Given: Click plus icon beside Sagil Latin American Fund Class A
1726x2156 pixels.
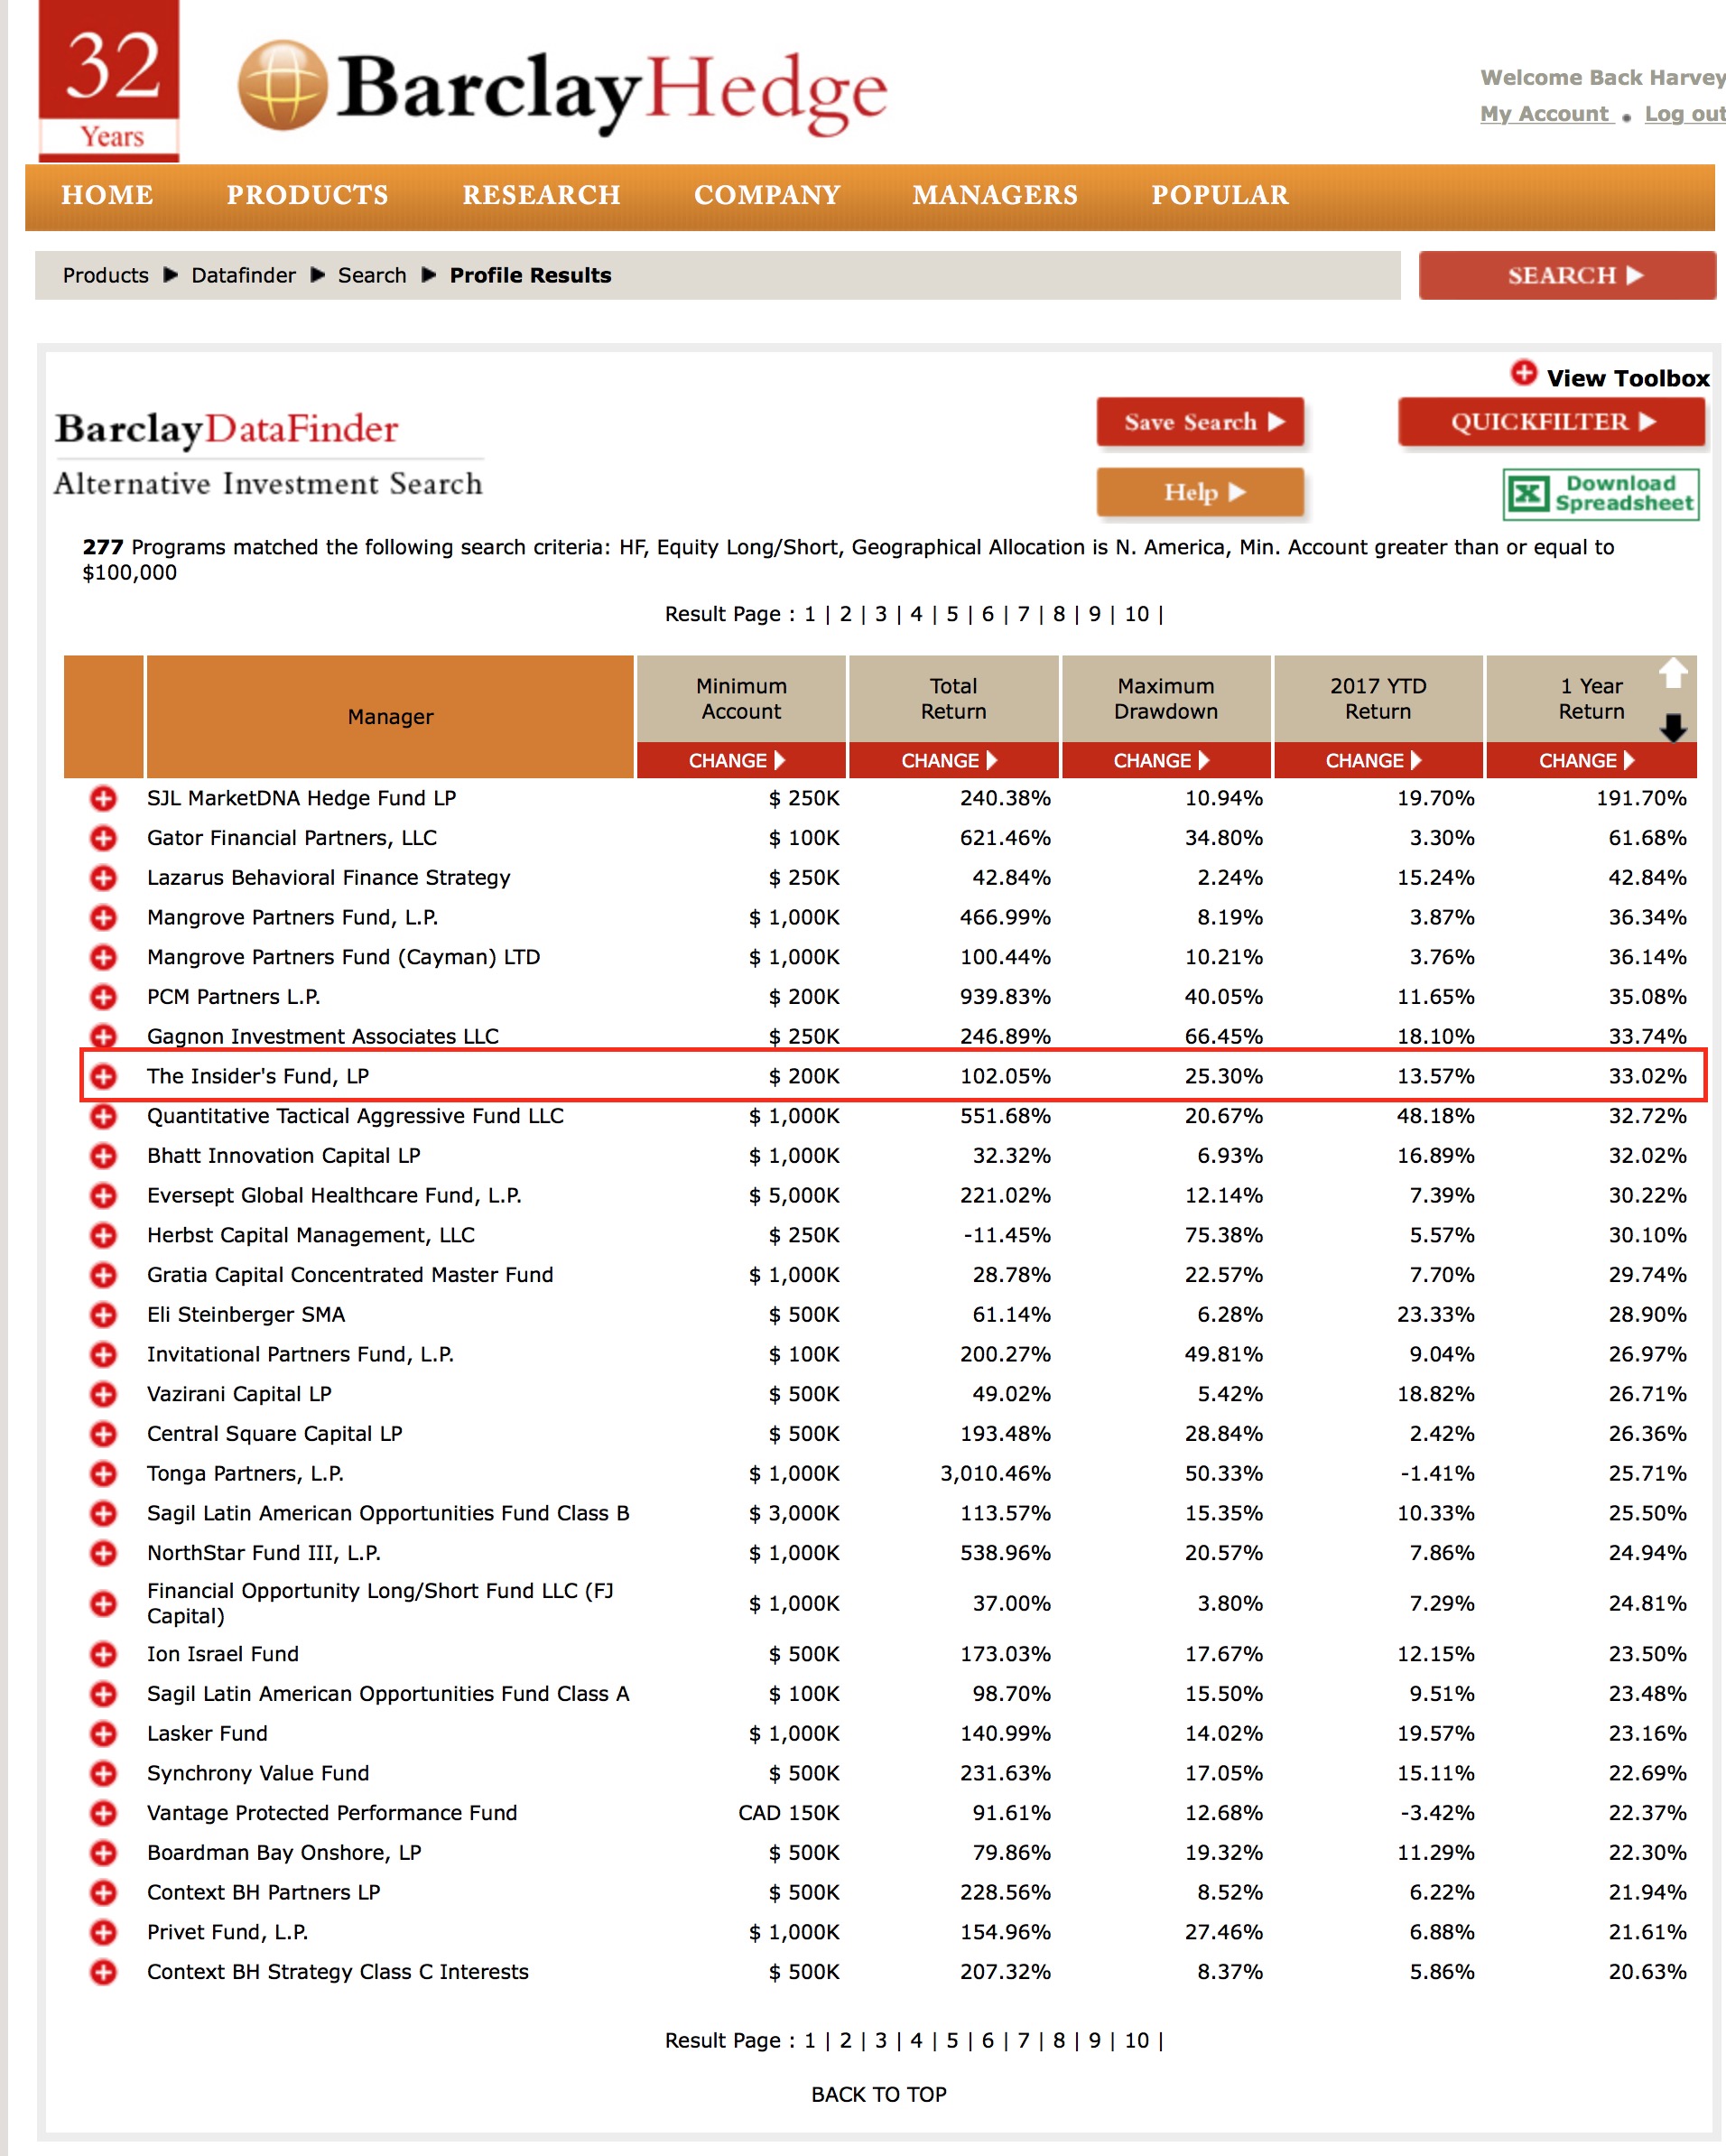Looking at the screenshot, I should (x=103, y=1694).
